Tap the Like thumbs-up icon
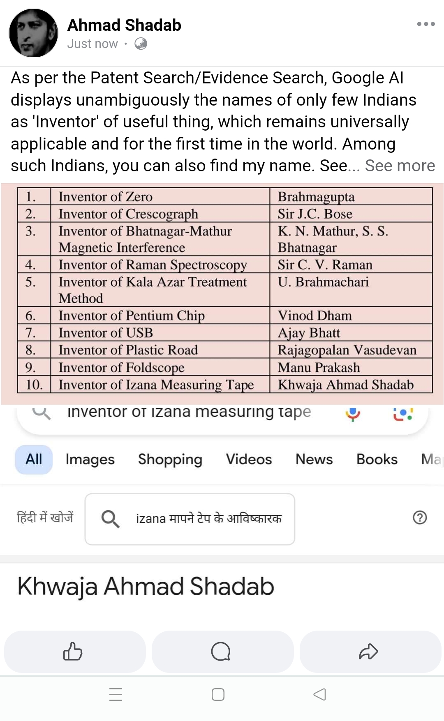This screenshot has width=444, height=721. (73, 652)
